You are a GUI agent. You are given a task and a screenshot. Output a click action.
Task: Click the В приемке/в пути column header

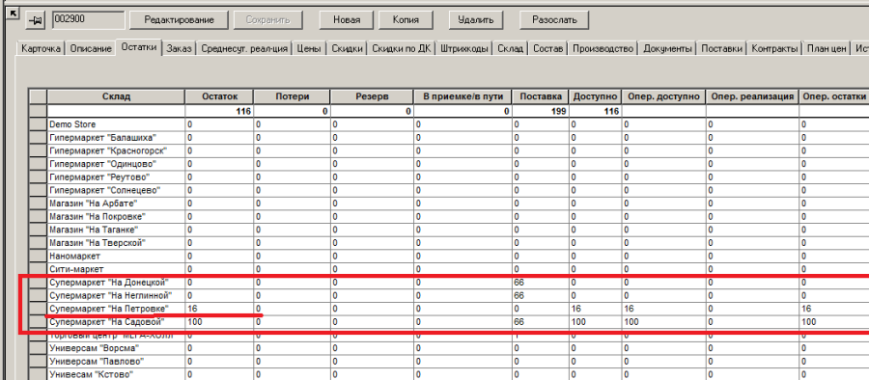[x=463, y=96]
